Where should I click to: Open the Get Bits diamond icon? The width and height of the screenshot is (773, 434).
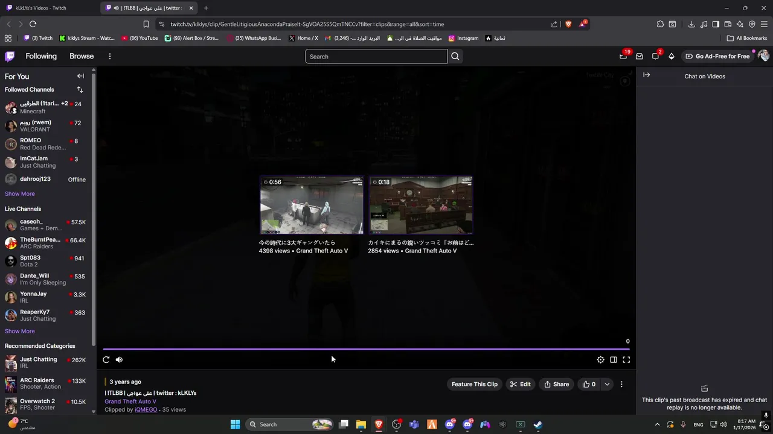click(x=671, y=56)
